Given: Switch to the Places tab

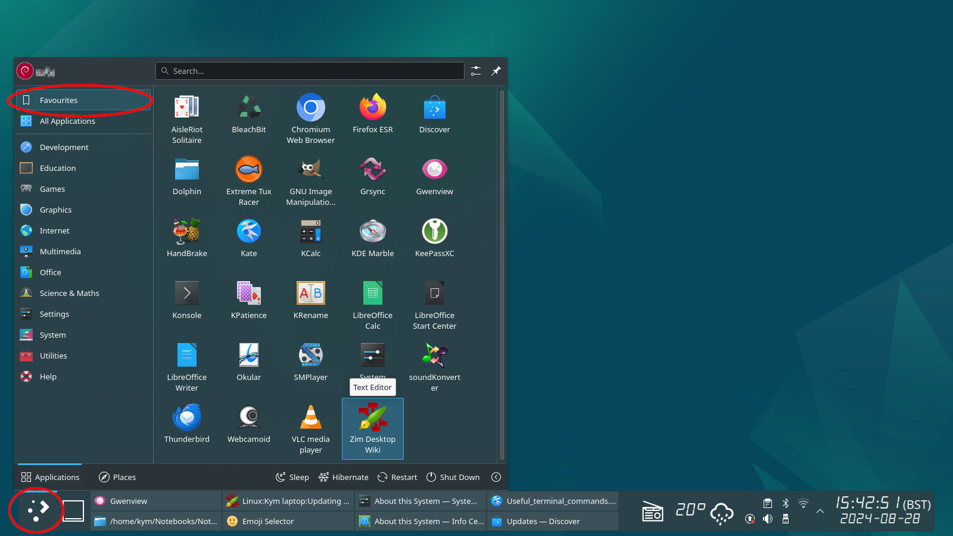Looking at the screenshot, I should 117,477.
